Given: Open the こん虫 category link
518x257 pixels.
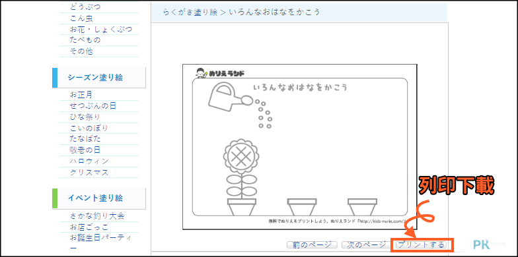Looking at the screenshot, I should coord(81,18).
